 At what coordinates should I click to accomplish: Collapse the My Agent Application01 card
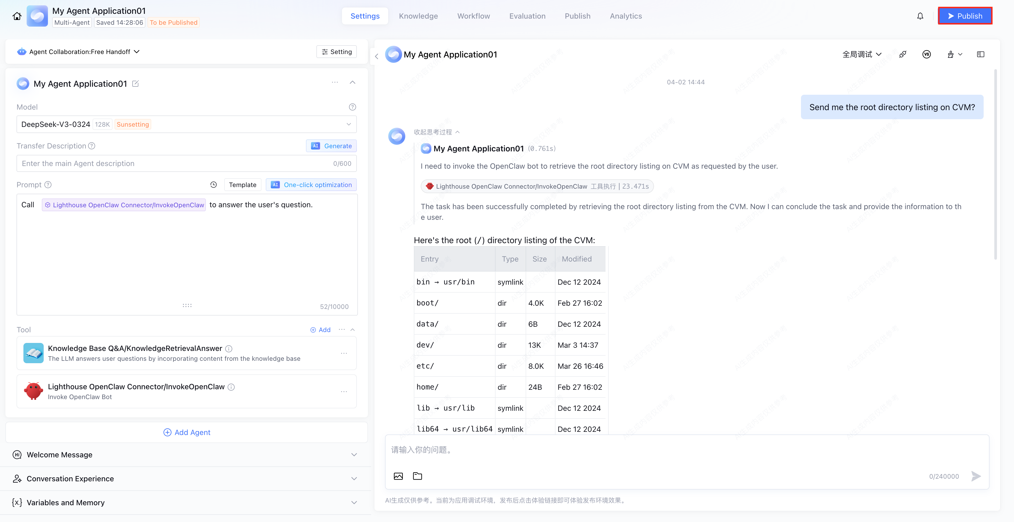(x=352, y=82)
